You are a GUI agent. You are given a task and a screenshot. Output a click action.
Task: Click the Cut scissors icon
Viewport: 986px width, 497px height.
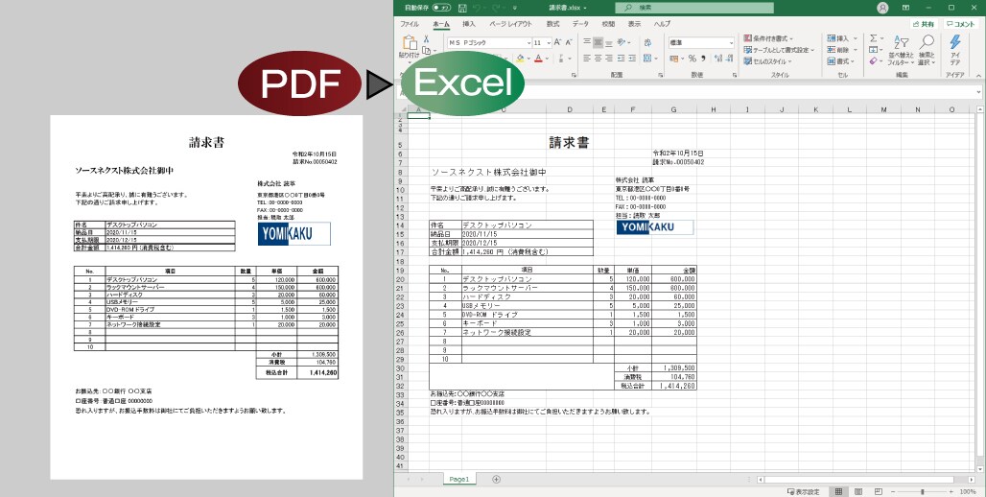click(x=427, y=39)
